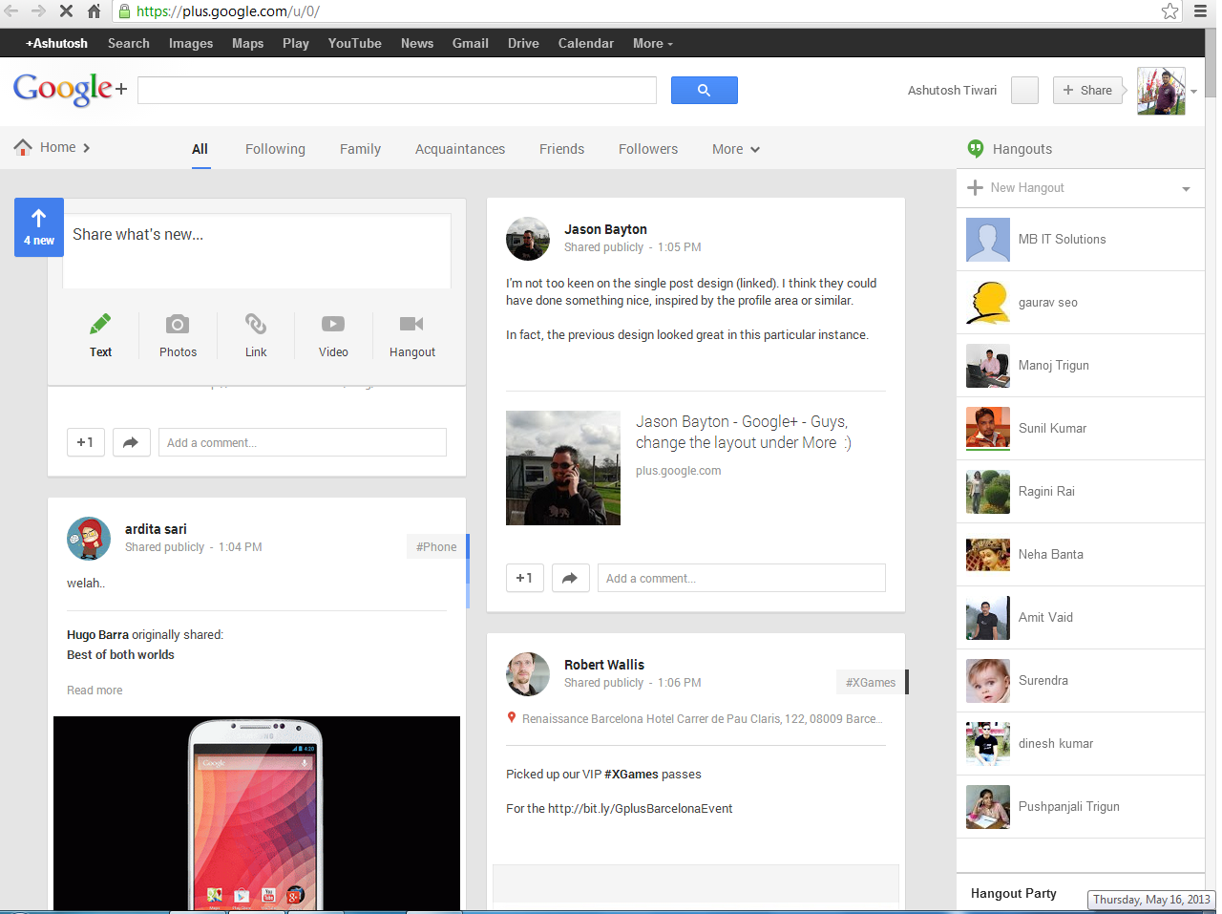
Task: Switch to the Following stream tab
Action: [275, 149]
